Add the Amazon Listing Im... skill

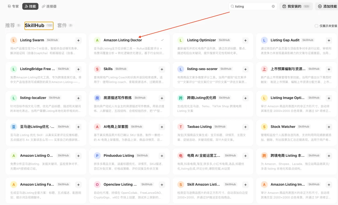(x=329, y=185)
